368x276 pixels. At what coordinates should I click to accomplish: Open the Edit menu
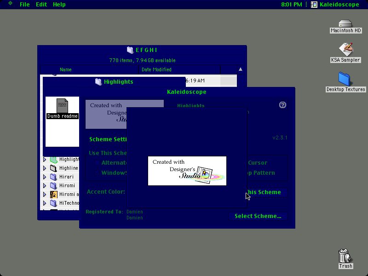click(41, 5)
